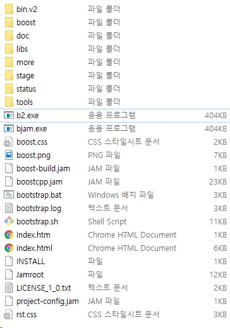Select the bin.v2 folder name
Image resolution: width=230 pixels, height=328 pixels.
(27, 9)
